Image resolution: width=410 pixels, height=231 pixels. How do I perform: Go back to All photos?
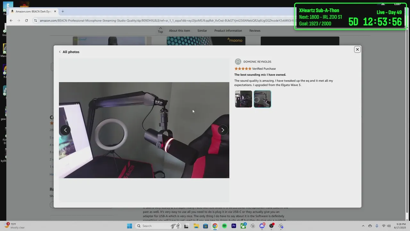coord(69,52)
